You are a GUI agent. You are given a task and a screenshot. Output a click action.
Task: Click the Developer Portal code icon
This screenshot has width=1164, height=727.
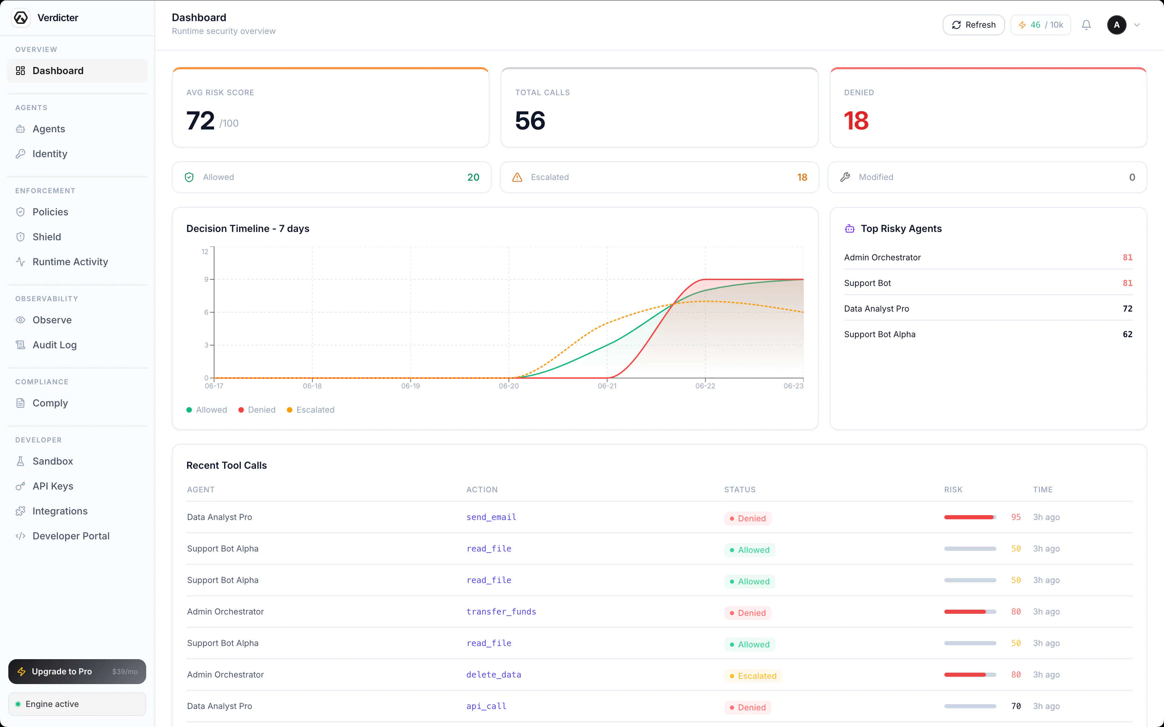coord(20,536)
